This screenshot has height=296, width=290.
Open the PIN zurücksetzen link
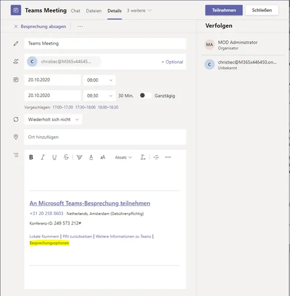pos(78,236)
